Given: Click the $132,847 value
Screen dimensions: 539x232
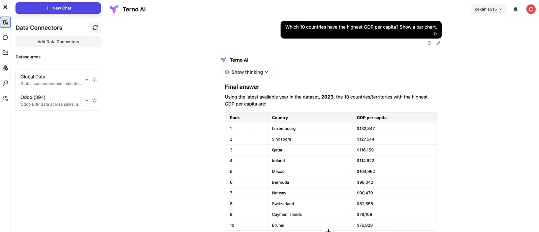Looking at the screenshot, I should pos(366,129).
